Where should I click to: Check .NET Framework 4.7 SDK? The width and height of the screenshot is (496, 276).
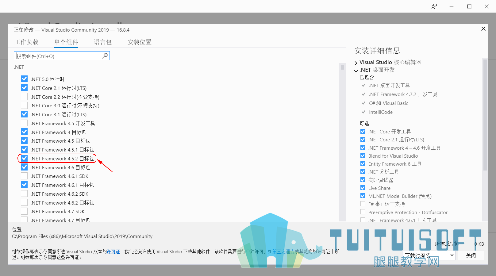(24, 211)
